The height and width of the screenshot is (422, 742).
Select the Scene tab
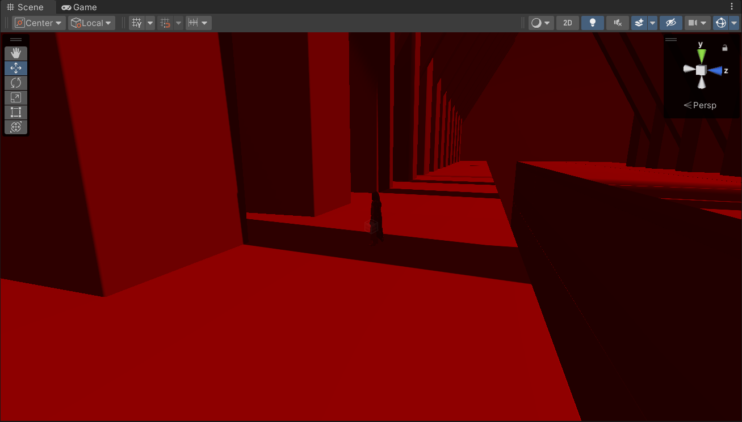click(26, 7)
